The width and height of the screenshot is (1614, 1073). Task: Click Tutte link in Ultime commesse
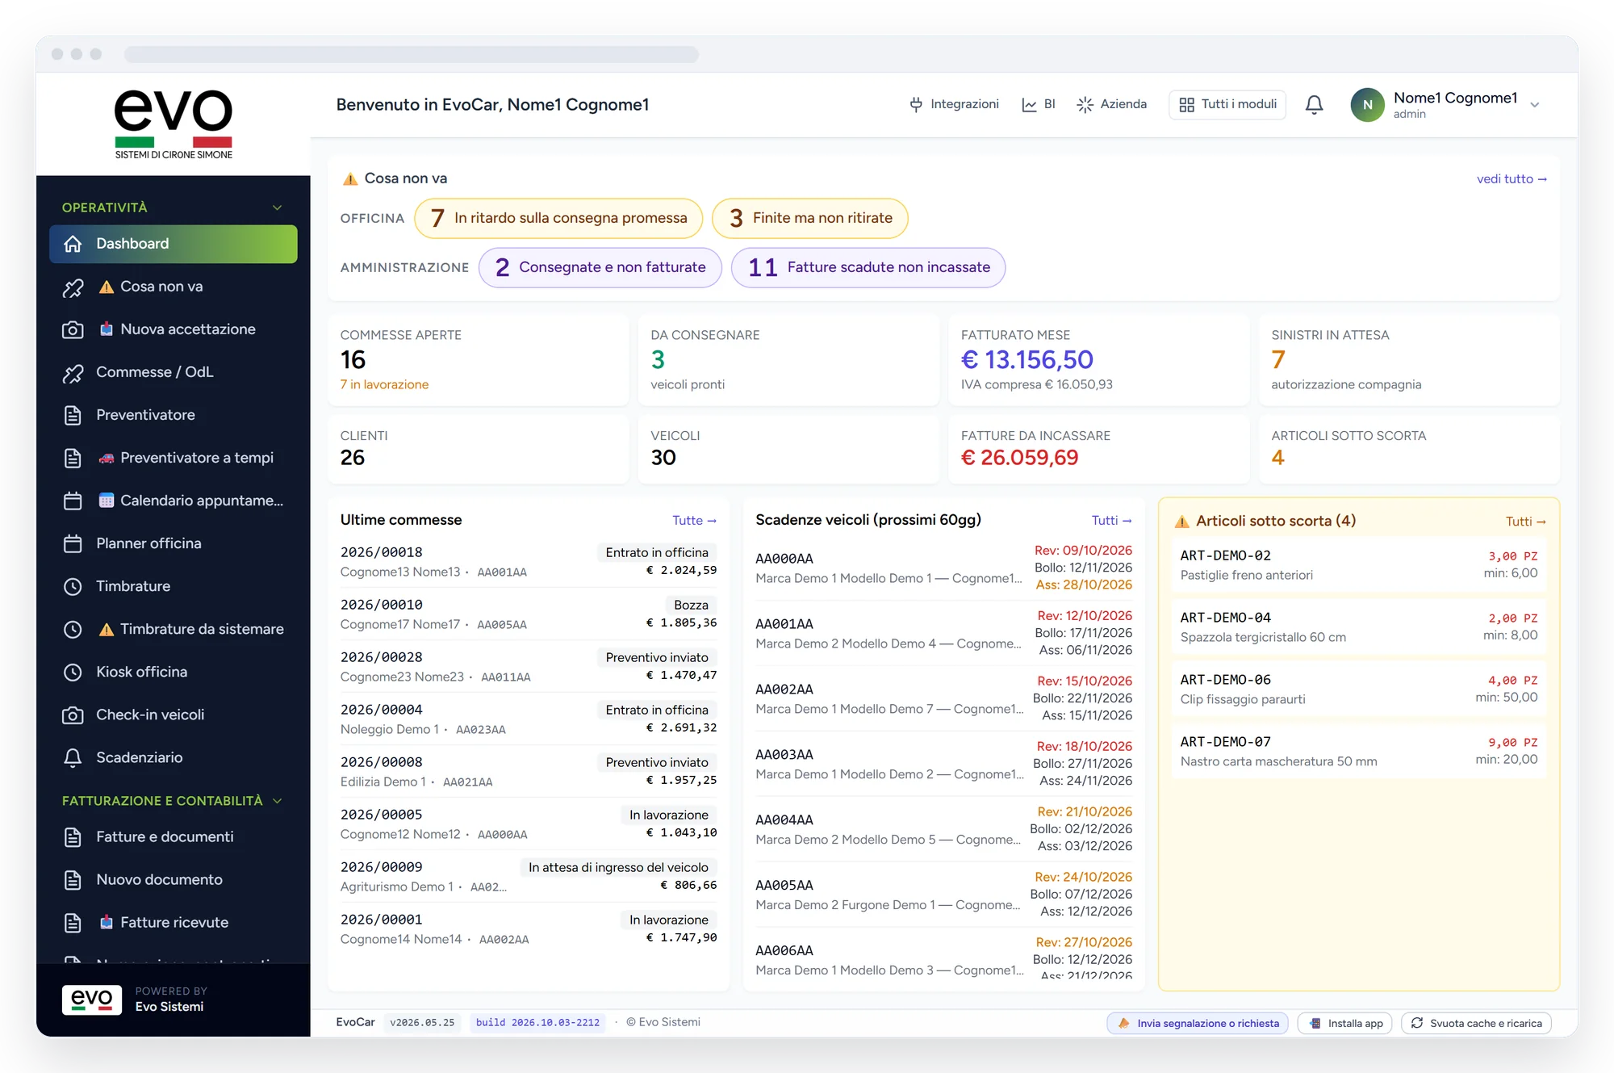coord(694,521)
